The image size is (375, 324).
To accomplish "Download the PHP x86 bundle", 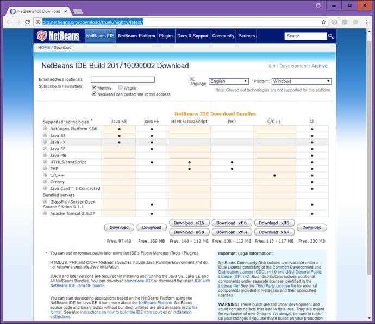I will (x=232, y=223).
